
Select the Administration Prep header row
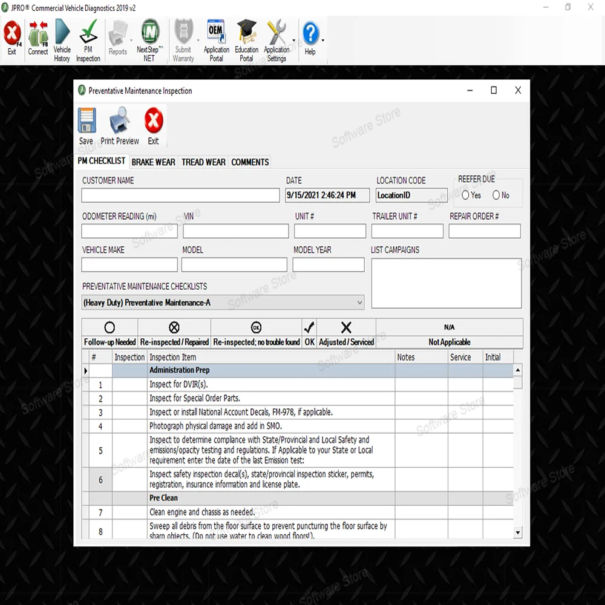tap(298, 370)
